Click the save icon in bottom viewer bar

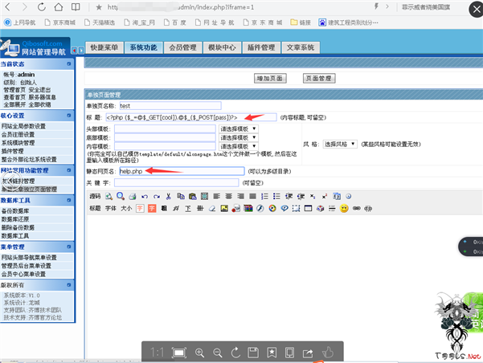(253, 353)
